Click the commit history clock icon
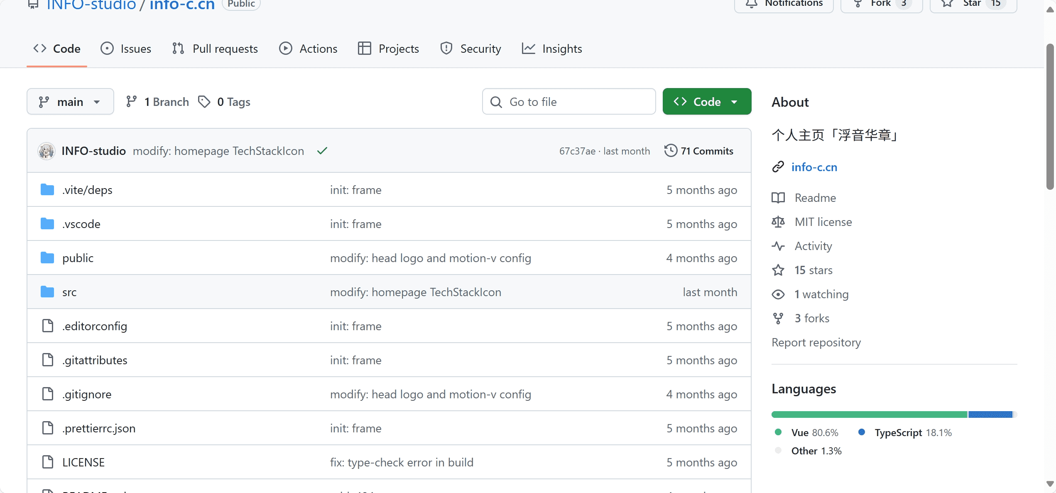 [671, 150]
